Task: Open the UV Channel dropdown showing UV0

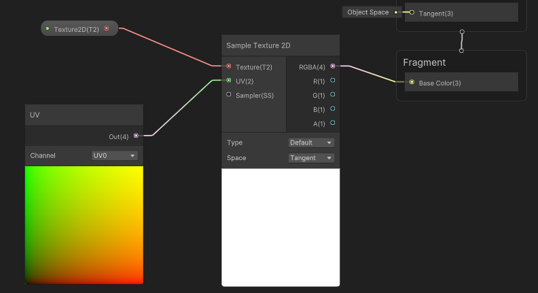Action: 115,155
